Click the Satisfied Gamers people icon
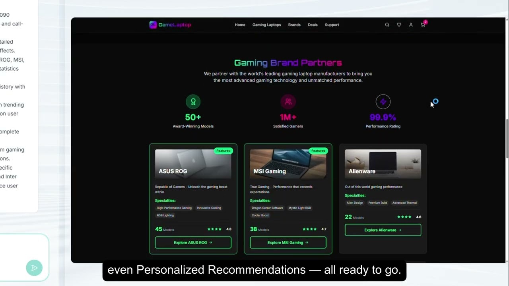 point(288,102)
